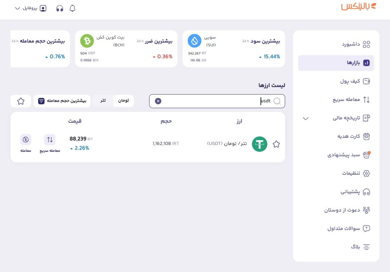Click the headphones support icon in header

(x=60, y=8)
